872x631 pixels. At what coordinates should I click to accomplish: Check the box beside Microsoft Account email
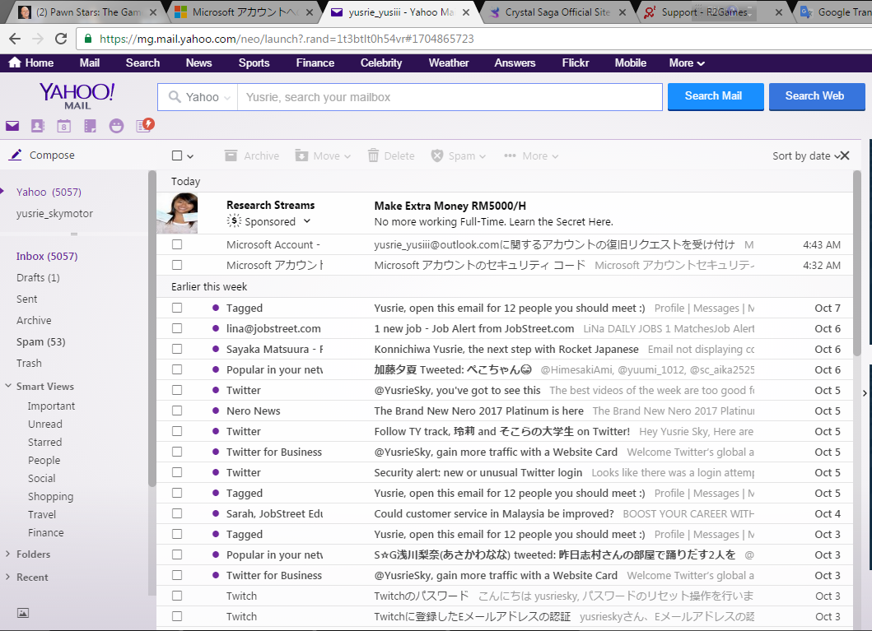(177, 244)
